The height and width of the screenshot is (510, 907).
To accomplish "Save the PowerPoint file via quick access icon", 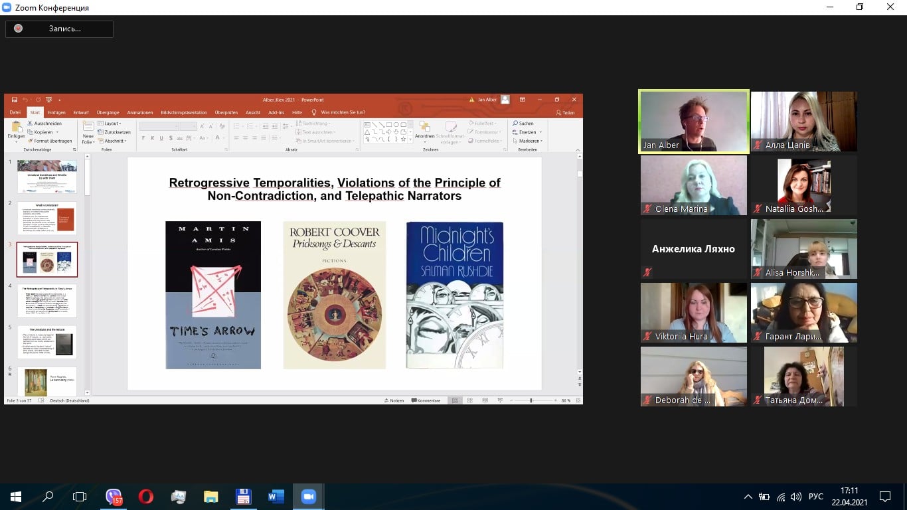I will (x=15, y=100).
